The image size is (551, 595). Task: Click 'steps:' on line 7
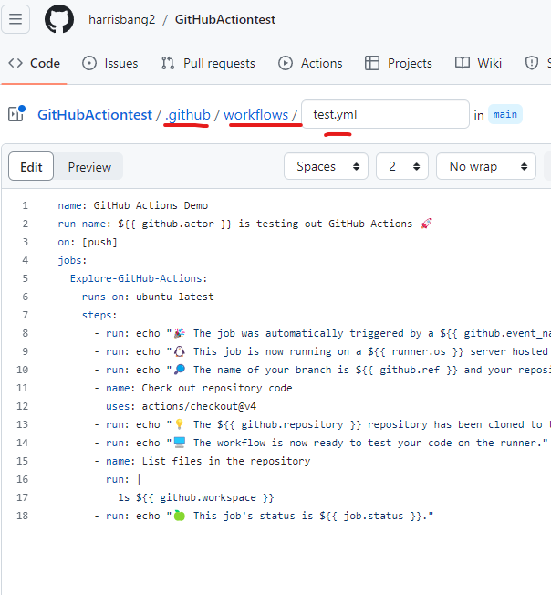pyautogui.click(x=99, y=315)
